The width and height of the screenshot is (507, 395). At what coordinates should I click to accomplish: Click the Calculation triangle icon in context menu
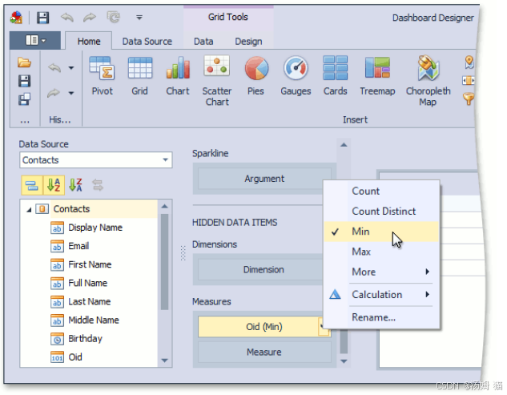point(335,294)
